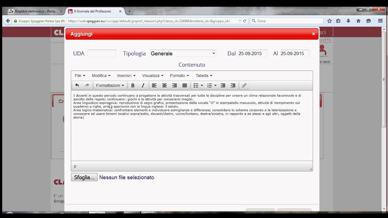Click into the UDA input field
Screen dimensions: 388x218
[102, 53]
